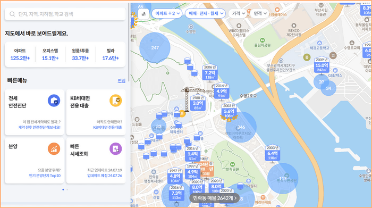Open the map filter settings icon
This screenshot has width=372, height=208.
click(143, 14)
